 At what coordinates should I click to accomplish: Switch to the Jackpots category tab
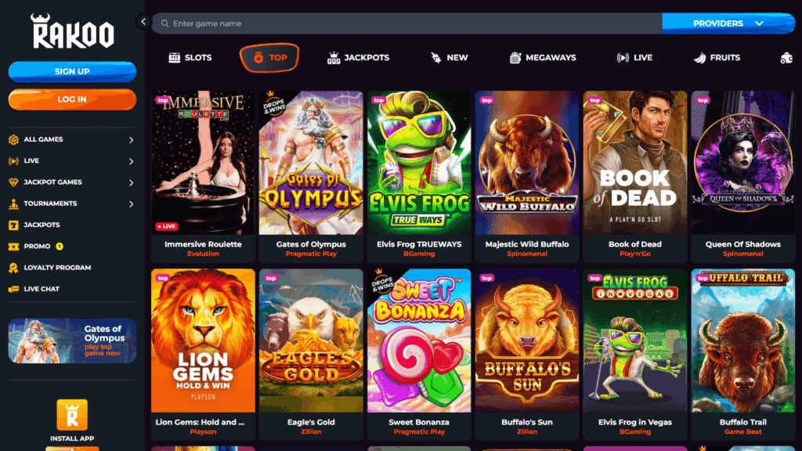[x=358, y=58]
